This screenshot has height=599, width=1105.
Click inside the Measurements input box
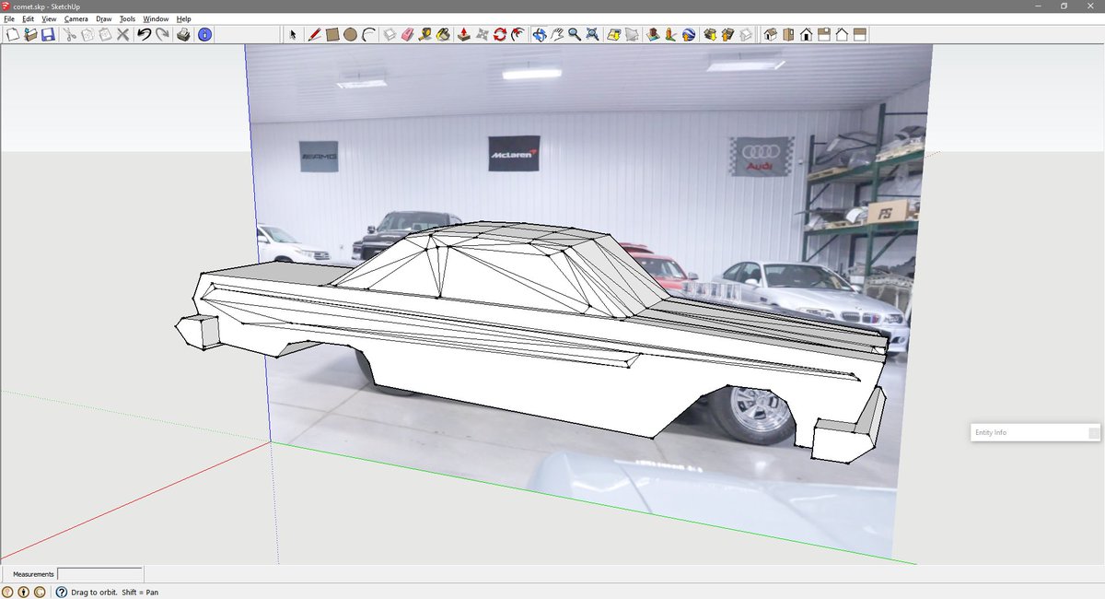point(99,574)
